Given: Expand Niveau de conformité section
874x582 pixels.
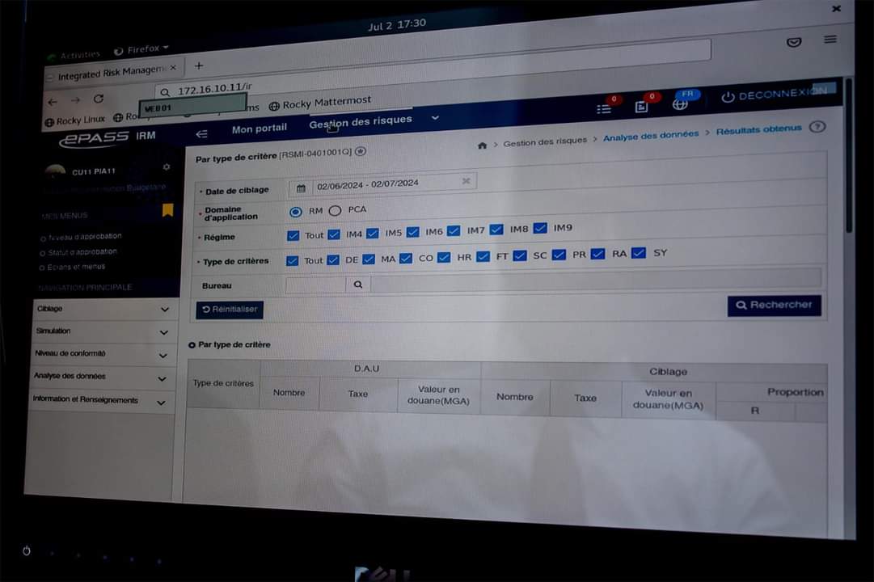Looking at the screenshot, I should [103, 355].
